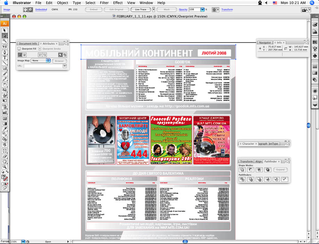Open Character panel options menu
Image resolution: width=319 pixels, height=244 pixels.
[288, 144]
